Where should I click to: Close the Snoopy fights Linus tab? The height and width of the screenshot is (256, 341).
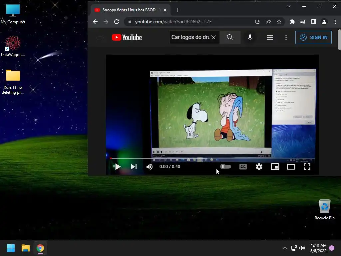coord(165,10)
